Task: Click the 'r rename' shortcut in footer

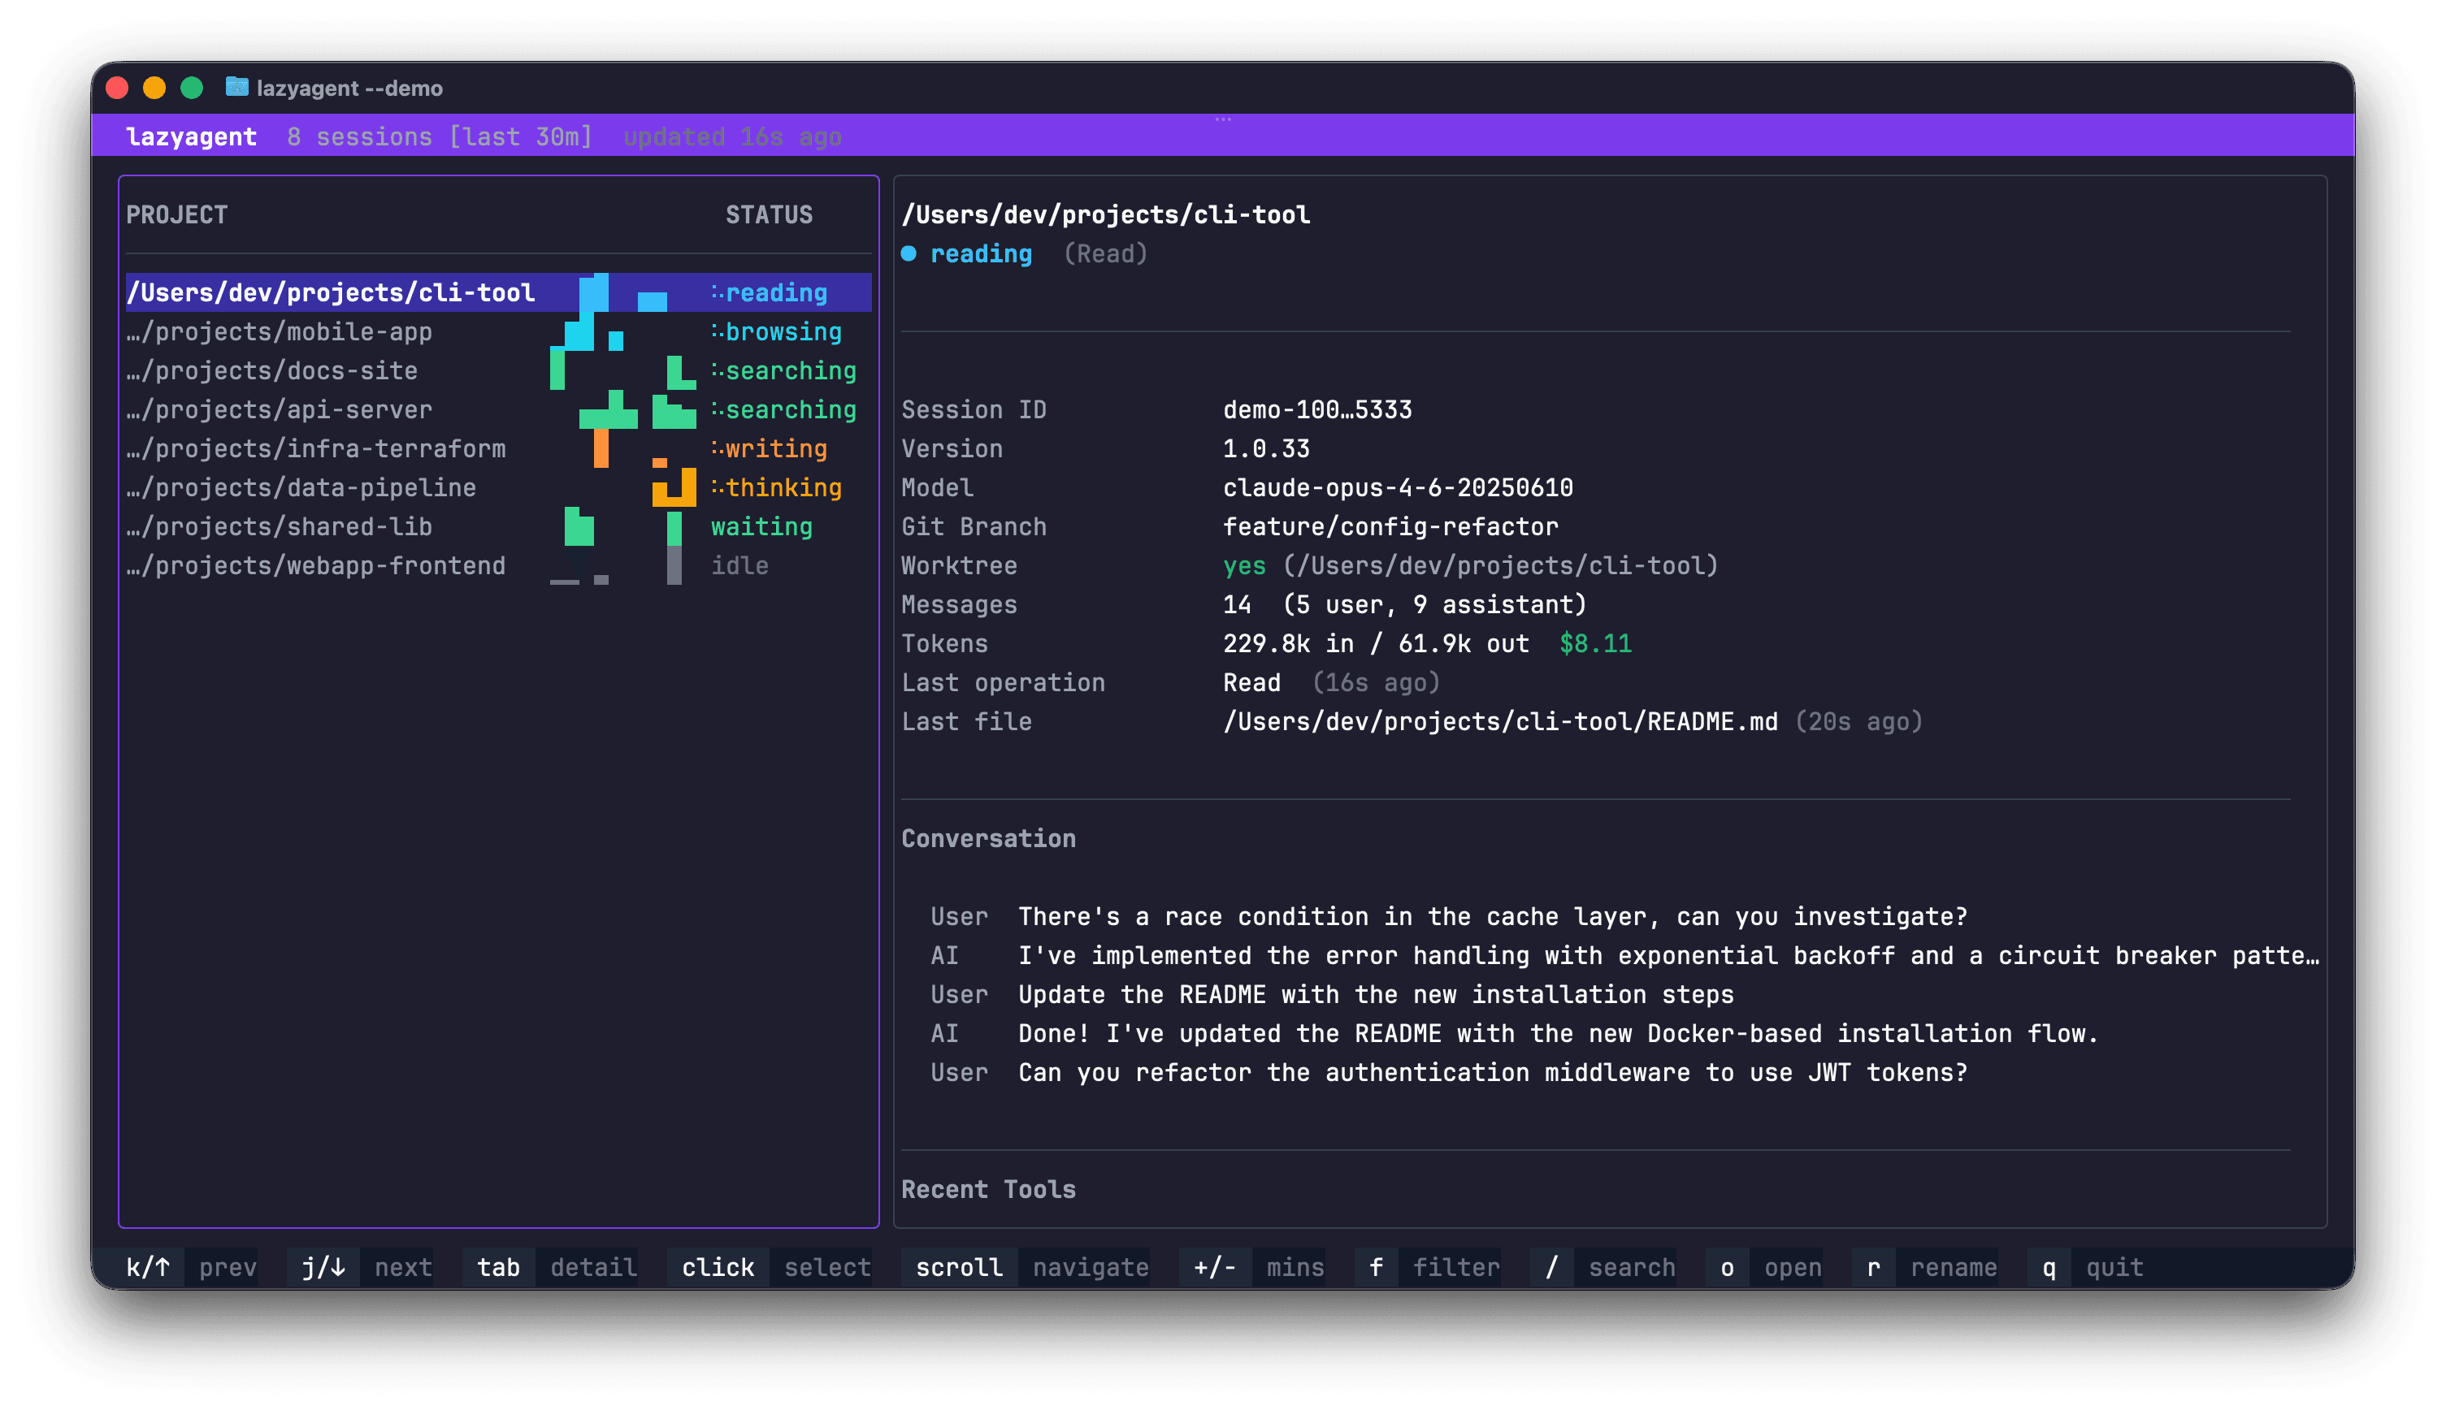Action: point(1923,1267)
